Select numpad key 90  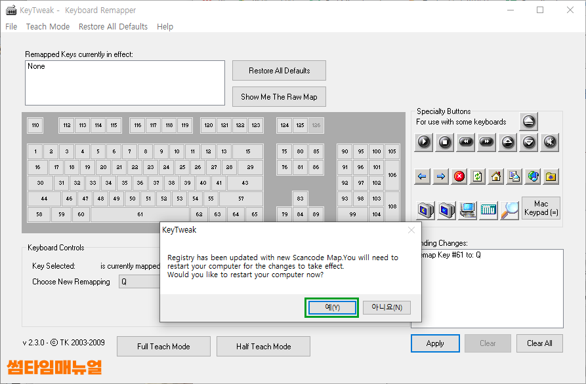point(345,151)
